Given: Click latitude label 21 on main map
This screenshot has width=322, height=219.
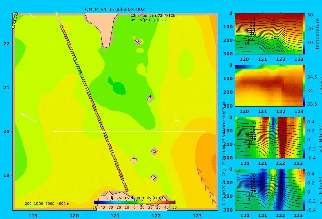Looking at the screenshot, I should [6, 88].
